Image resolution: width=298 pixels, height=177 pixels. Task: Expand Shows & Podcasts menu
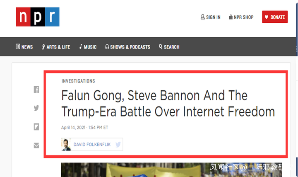point(127,47)
